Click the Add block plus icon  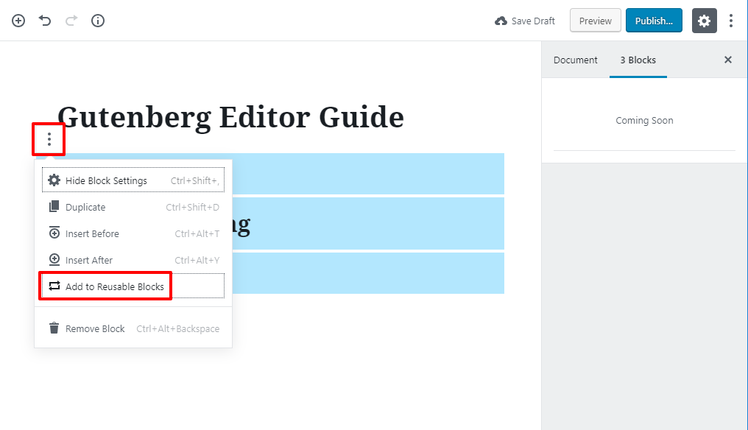[x=18, y=21]
